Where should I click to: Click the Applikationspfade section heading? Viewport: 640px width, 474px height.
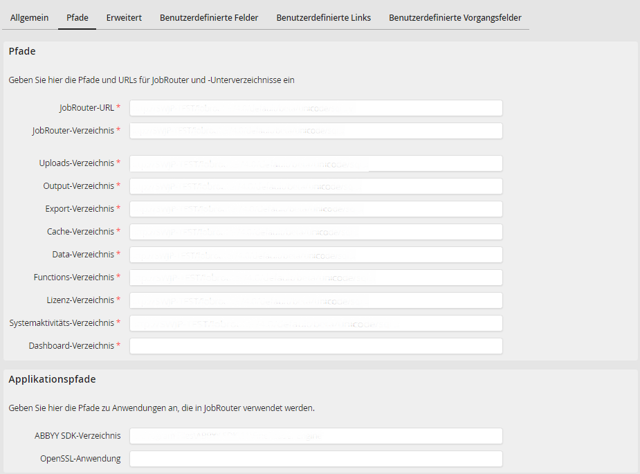(x=52, y=379)
